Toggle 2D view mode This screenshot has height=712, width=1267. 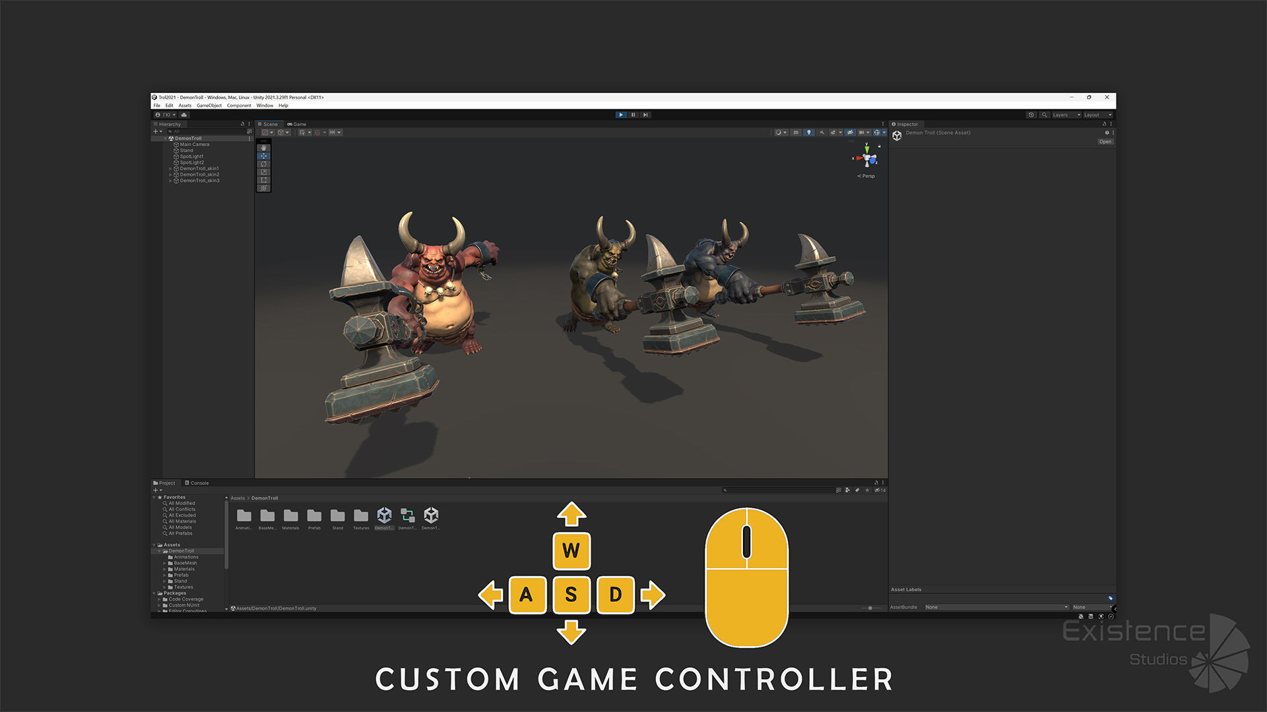[x=796, y=133]
